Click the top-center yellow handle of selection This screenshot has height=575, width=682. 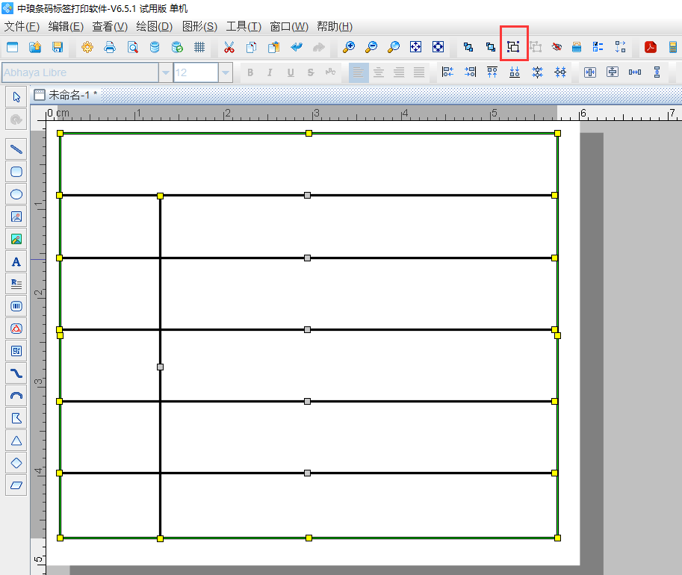(x=309, y=133)
